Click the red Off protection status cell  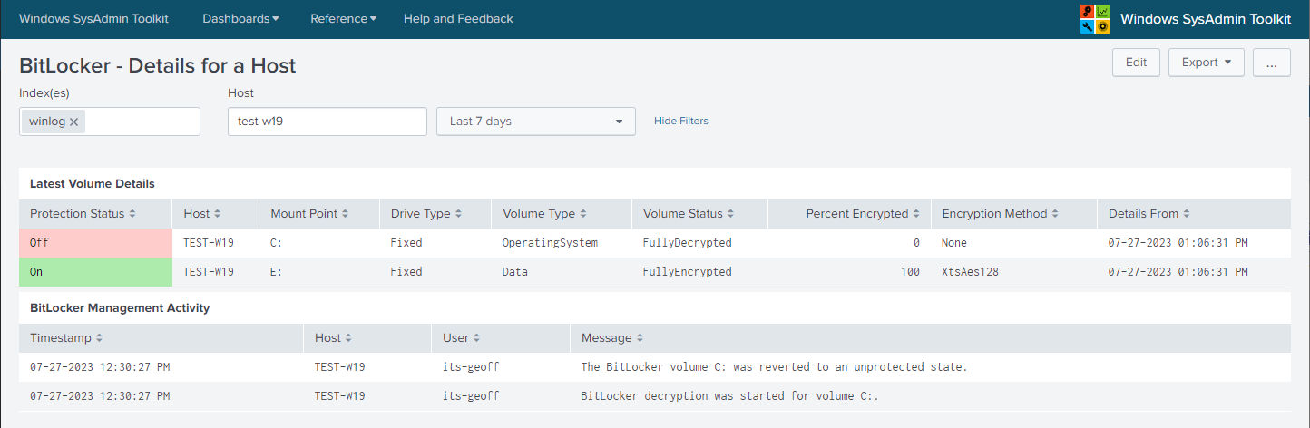[95, 243]
